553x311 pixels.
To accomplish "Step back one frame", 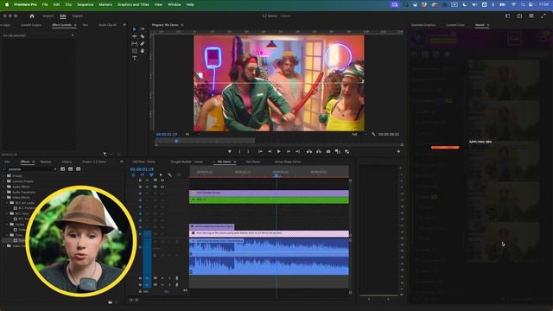I will point(270,151).
